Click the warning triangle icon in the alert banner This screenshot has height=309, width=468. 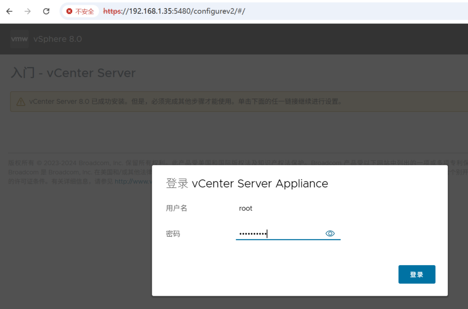pyautogui.click(x=21, y=102)
